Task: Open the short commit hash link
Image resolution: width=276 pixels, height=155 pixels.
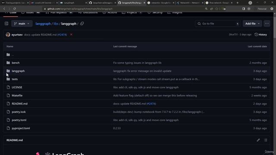Action: click(233, 34)
